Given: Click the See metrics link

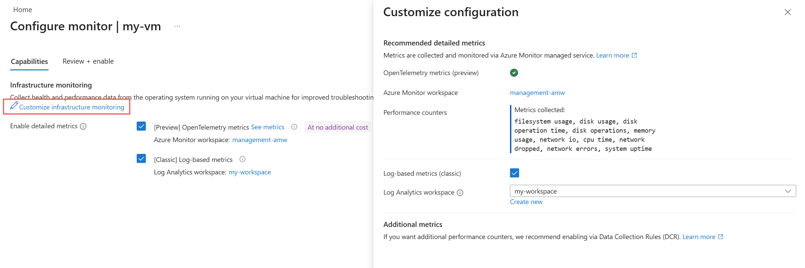Looking at the screenshot, I should pyautogui.click(x=267, y=127).
